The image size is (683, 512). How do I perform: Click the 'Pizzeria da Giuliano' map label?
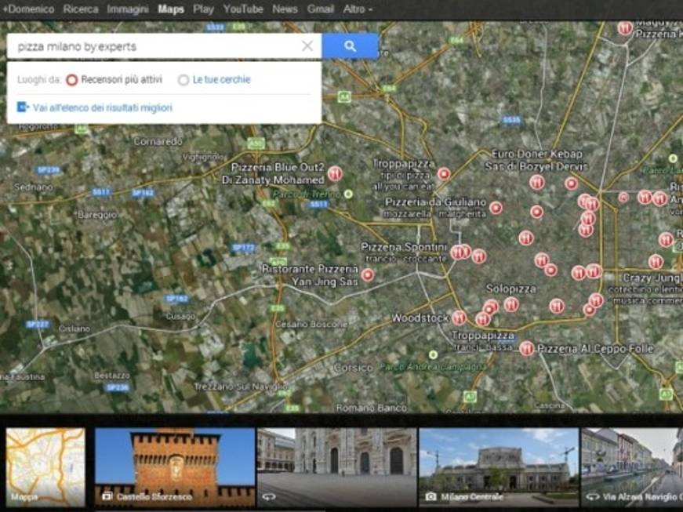pos(435,202)
